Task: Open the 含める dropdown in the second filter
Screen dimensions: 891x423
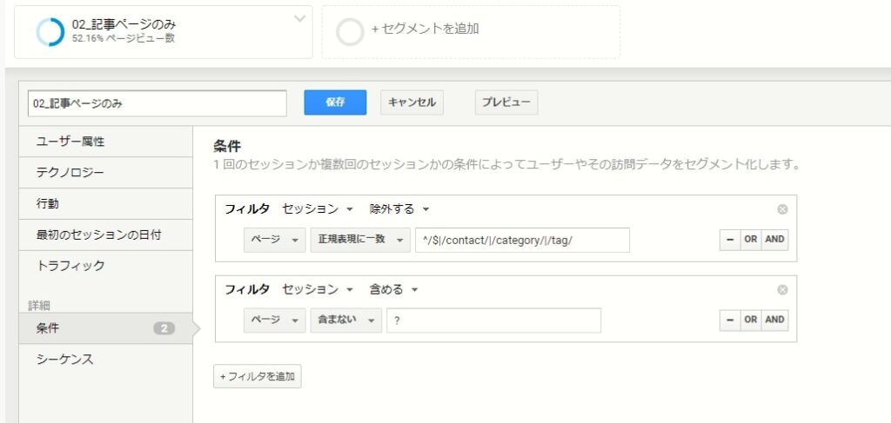Action: pyautogui.click(x=393, y=290)
